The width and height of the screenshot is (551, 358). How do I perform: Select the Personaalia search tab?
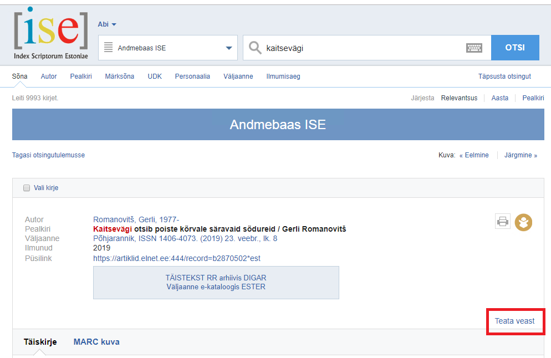[192, 76]
